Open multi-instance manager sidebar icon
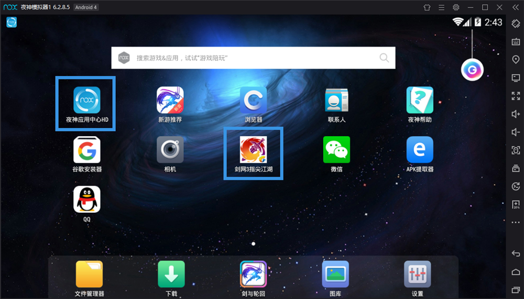Screen dimensions: 524x299 point(516,168)
